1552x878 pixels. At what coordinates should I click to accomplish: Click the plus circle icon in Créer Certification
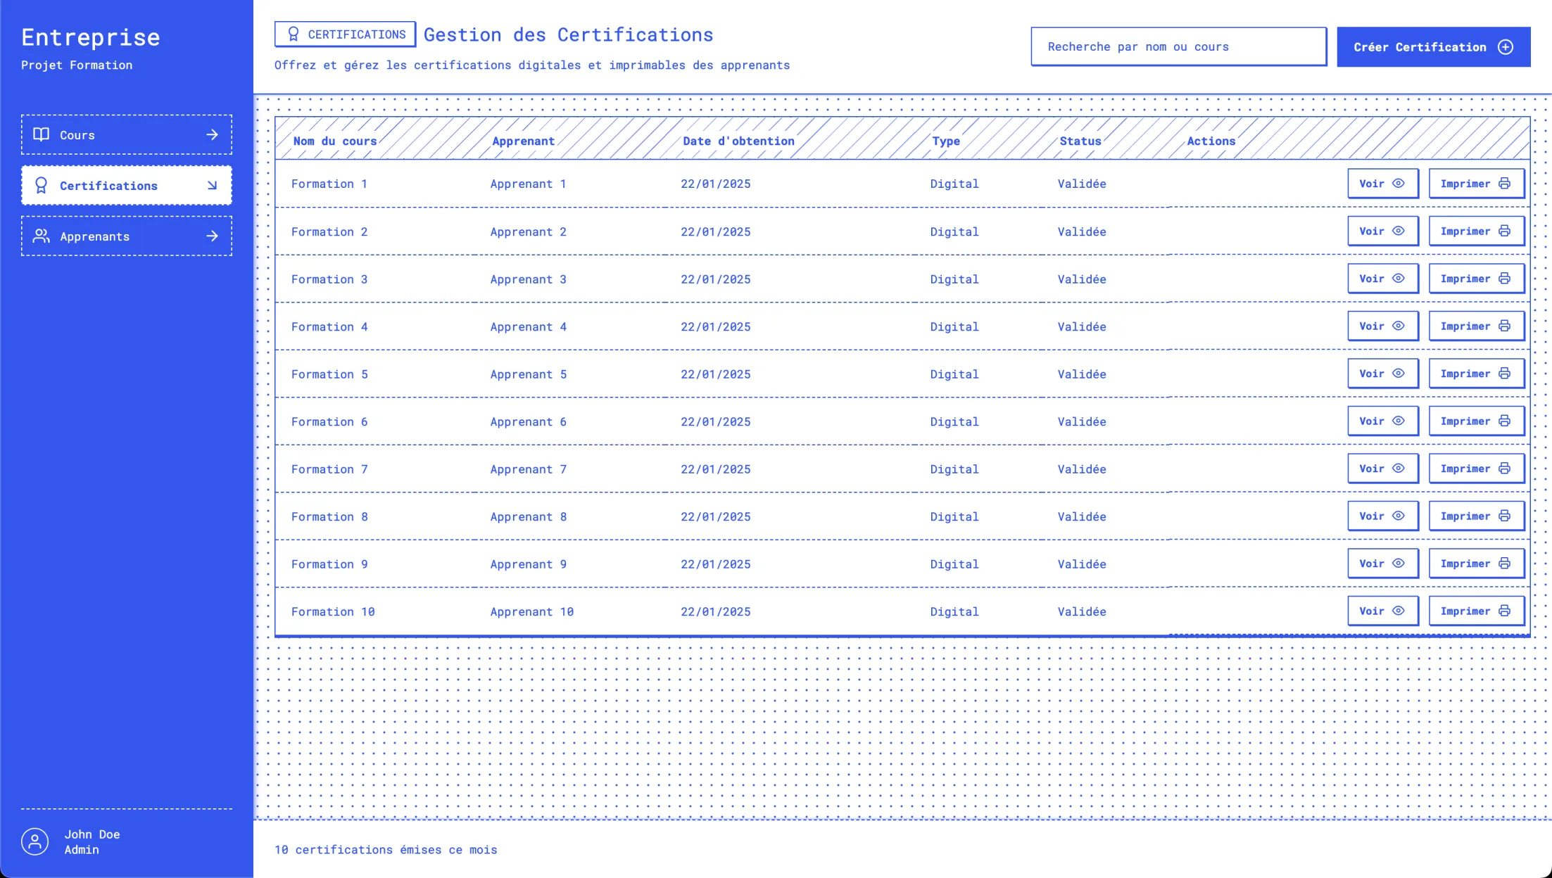coord(1506,47)
